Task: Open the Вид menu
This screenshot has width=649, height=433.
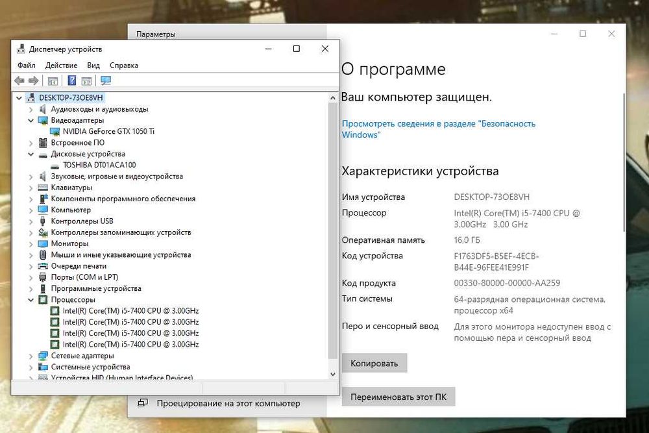Action: click(93, 66)
